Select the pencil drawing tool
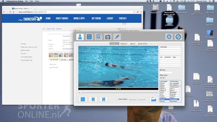217x122 pixels. pos(117,37)
